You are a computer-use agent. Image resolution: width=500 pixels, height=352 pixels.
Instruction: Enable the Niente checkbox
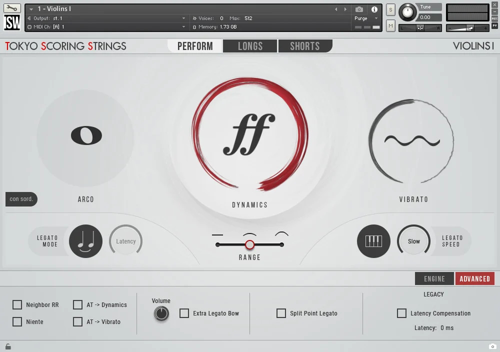[17, 321]
